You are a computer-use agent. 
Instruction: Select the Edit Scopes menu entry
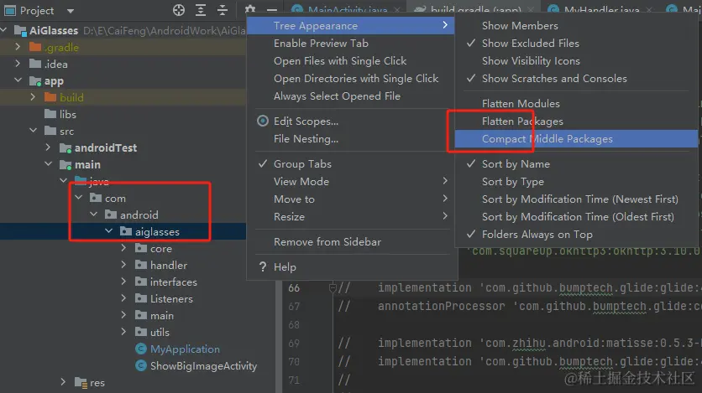(306, 122)
